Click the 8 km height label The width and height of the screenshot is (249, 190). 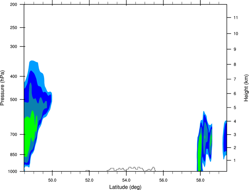[235, 65]
